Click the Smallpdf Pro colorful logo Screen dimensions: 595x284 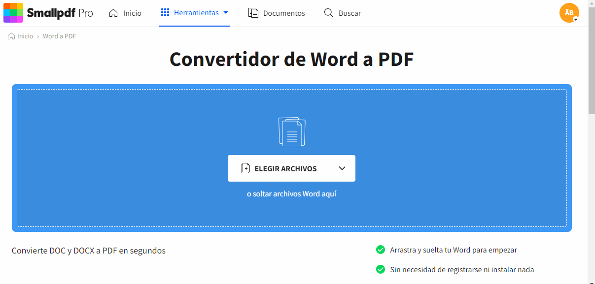pyautogui.click(x=13, y=13)
